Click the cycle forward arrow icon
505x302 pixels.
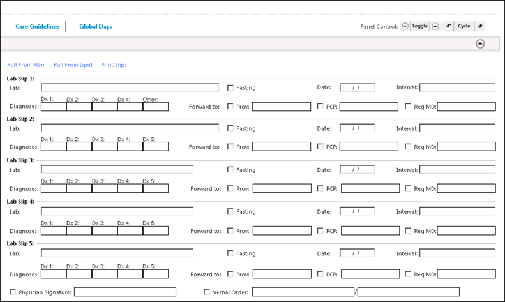click(x=479, y=26)
